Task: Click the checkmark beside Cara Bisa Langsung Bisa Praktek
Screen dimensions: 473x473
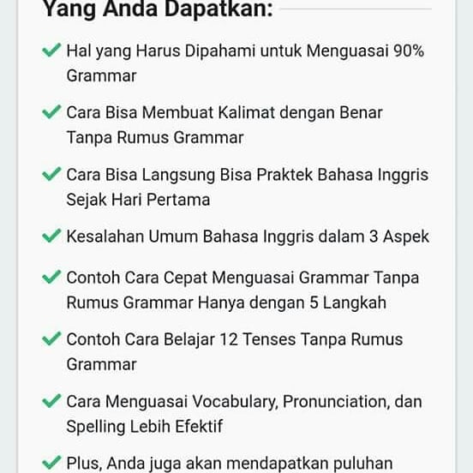Action: pos(51,174)
